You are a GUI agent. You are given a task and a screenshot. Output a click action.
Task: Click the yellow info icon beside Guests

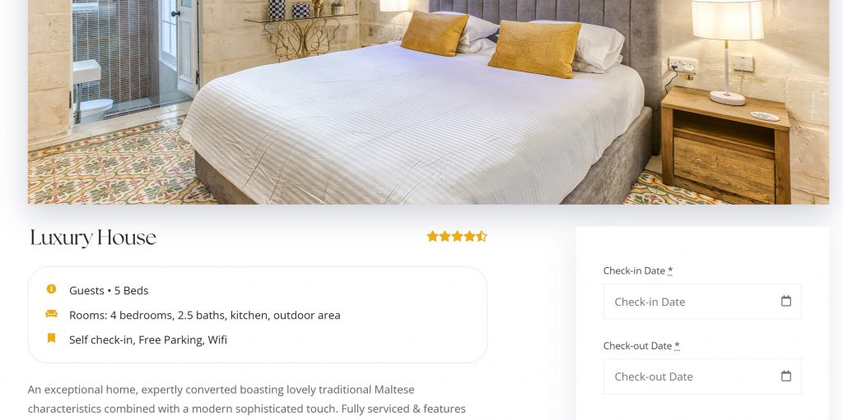[51, 289]
